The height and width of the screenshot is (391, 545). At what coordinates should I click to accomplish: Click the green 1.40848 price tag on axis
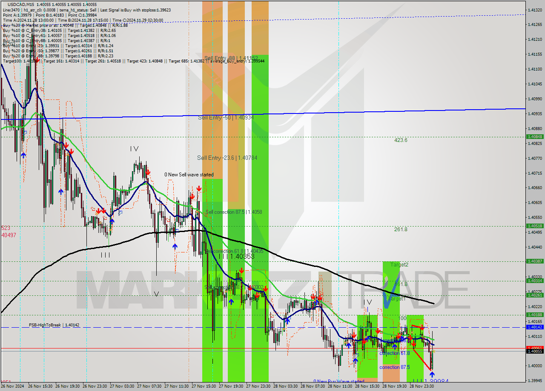[x=535, y=137]
